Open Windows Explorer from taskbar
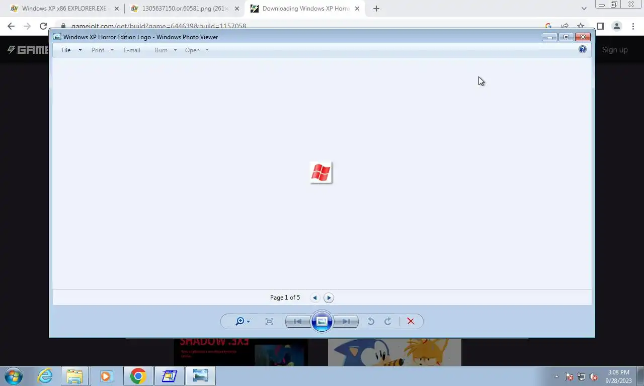The image size is (644, 386). [74, 376]
